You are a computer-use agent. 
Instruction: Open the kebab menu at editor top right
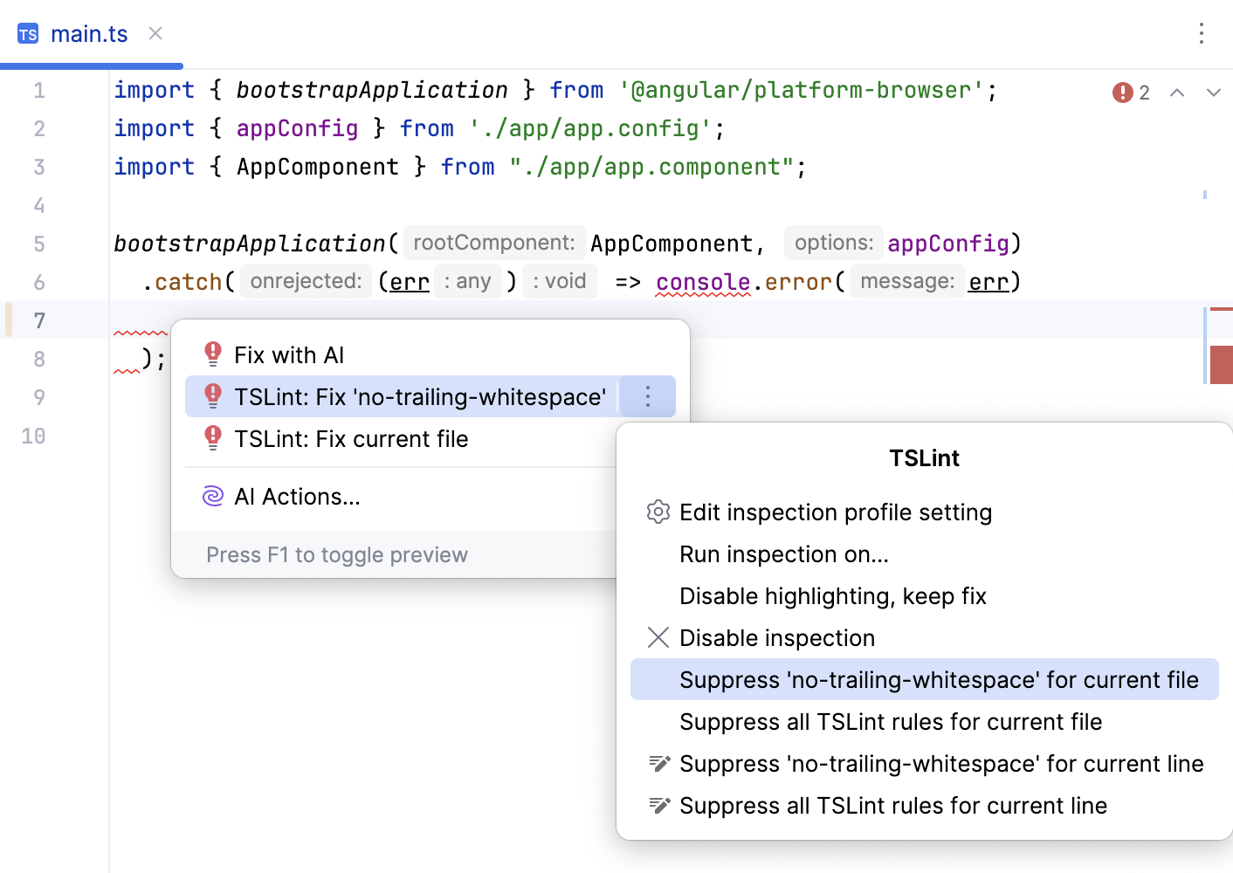point(1202,34)
